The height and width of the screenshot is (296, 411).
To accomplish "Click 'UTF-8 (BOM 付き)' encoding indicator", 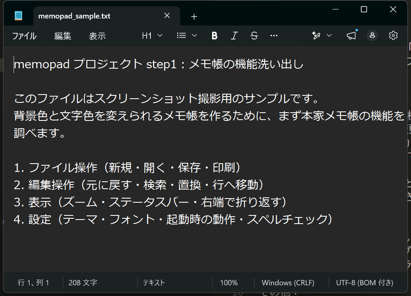I will 365,282.
